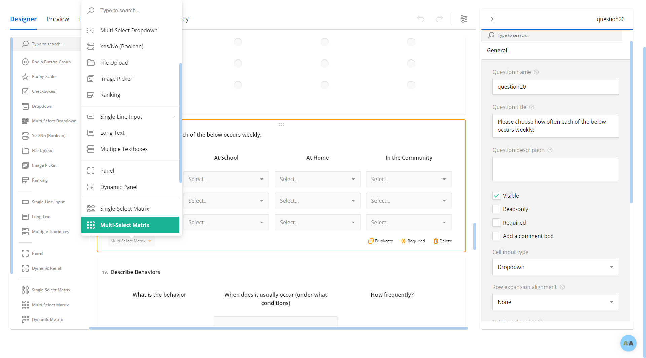Check the Add a comment box option
Viewport: 646px width, 358px height.
[496, 236]
